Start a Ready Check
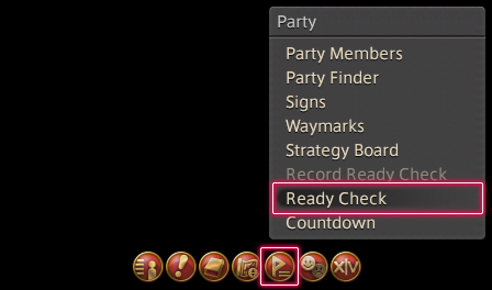The height and width of the screenshot is (290, 492). [336, 199]
